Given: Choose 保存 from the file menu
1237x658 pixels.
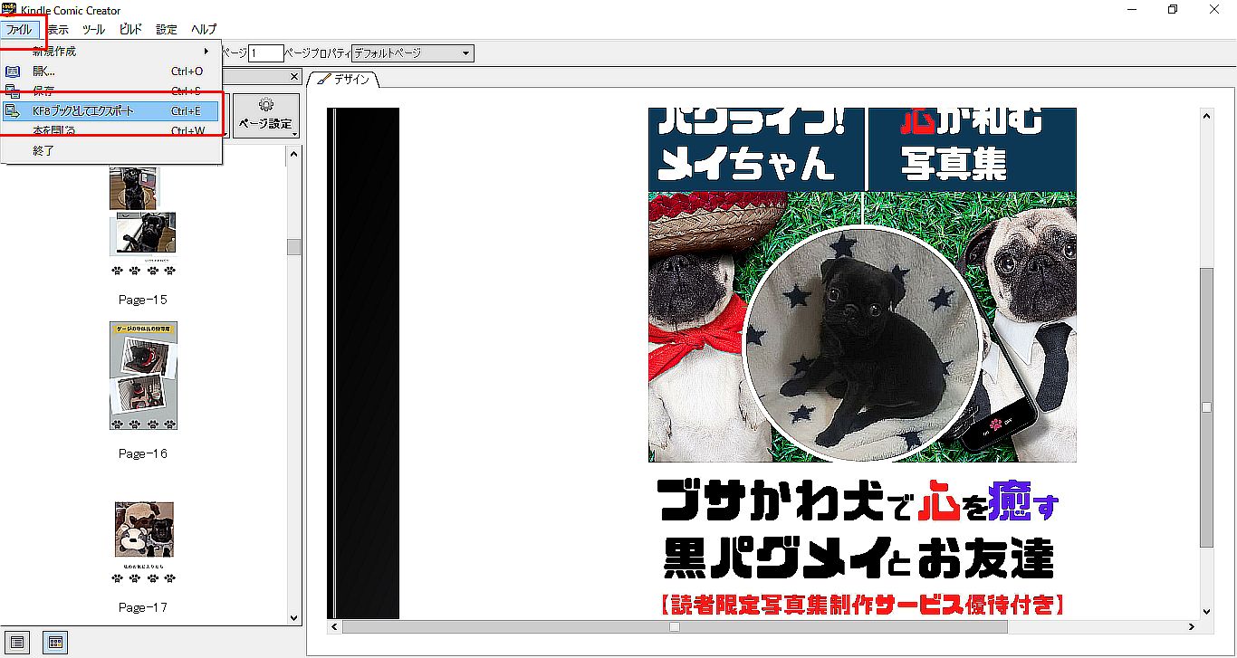Looking at the screenshot, I should tap(111, 91).
